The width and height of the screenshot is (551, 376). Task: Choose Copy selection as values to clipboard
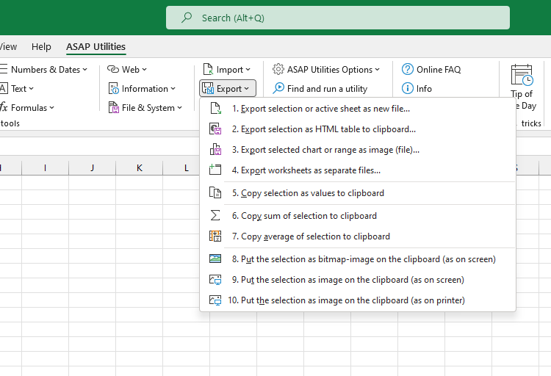click(x=357, y=193)
